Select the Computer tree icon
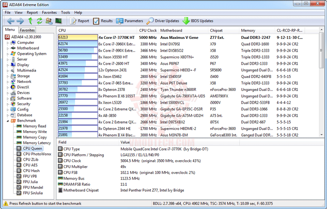Image resolution: width=327 pixels, height=209 pixels. coord(13,43)
